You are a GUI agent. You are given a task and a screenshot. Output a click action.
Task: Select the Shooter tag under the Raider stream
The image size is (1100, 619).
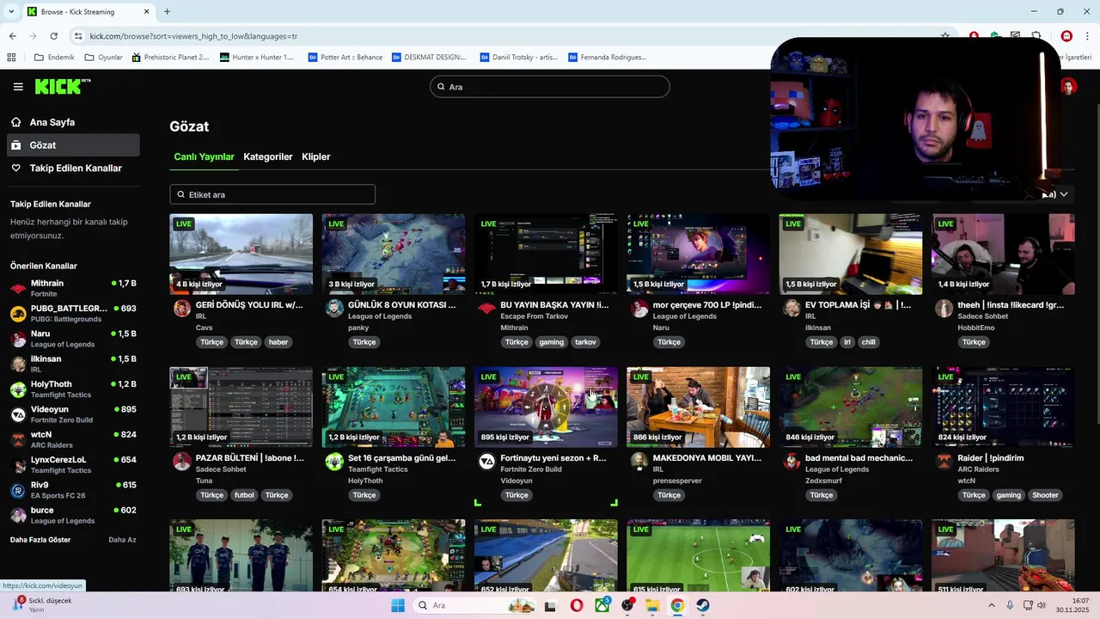point(1045,495)
